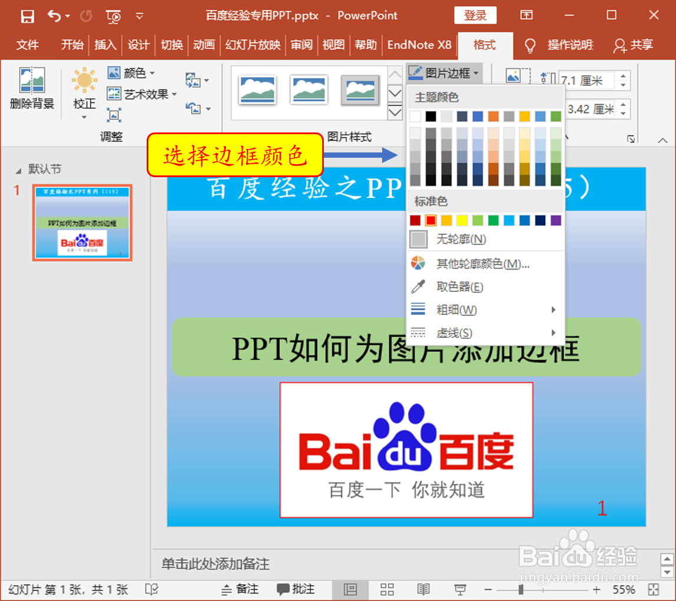Click zoom out minus button
This screenshot has height=601, width=676.
tap(488, 589)
